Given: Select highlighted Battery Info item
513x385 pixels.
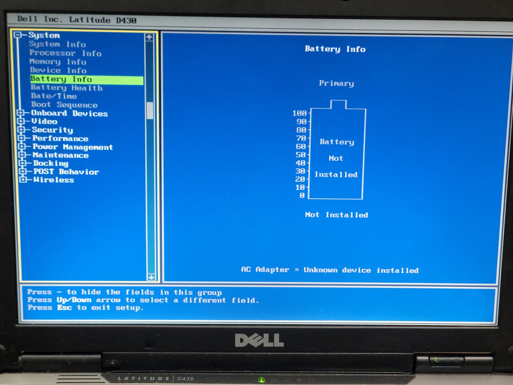Looking at the screenshot, I should [87, 79].
